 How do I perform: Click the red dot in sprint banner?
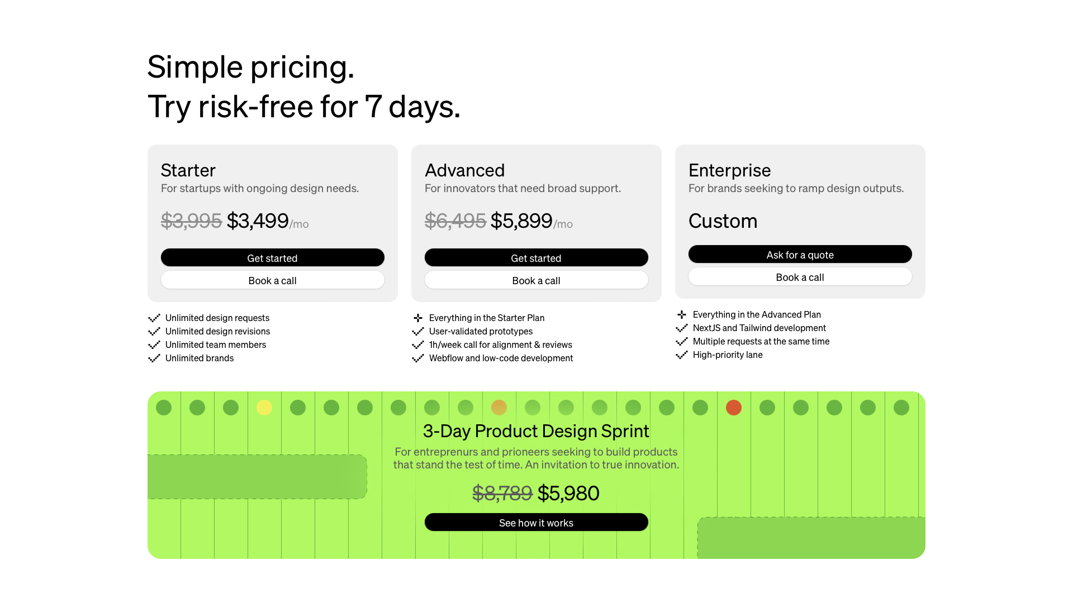734,408
